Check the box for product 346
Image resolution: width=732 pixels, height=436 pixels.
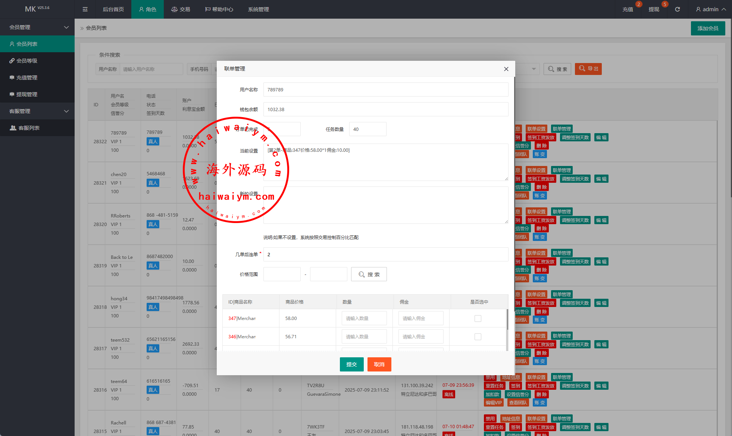pos(478,337)
